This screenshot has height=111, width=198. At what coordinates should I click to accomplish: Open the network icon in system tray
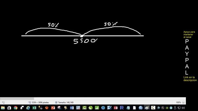(179, 108)
